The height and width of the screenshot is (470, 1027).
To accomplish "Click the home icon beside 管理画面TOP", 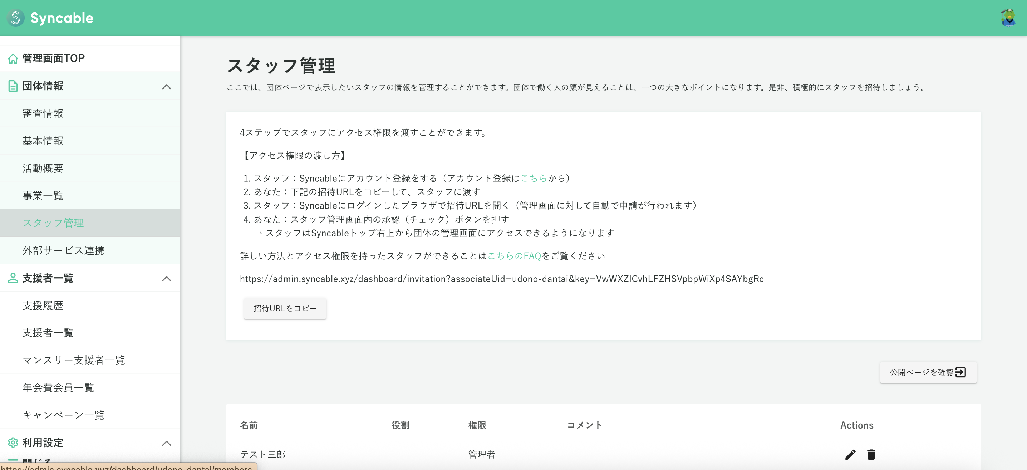I will (13, 58).
